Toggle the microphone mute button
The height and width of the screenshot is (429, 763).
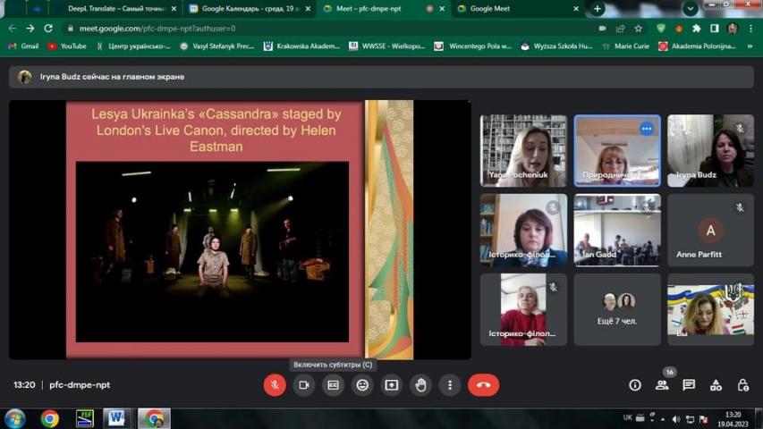[x=275, y=384]
